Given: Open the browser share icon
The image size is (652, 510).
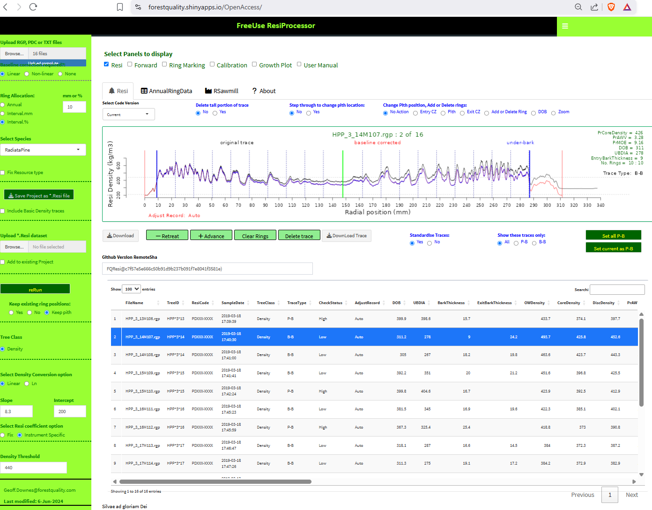Looking at the screenshot, I should pyautogui.click(x=594, y=7).
